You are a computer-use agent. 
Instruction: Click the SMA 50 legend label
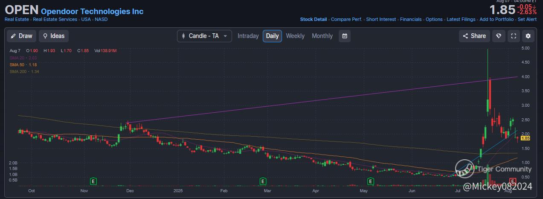tap(18, 64)
